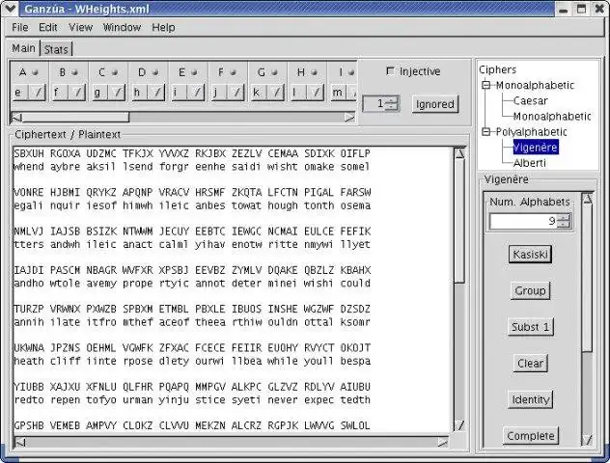
Task: Toggle the lock dot beside letter E
Action: pyautogui.click(x=194, y=72)
